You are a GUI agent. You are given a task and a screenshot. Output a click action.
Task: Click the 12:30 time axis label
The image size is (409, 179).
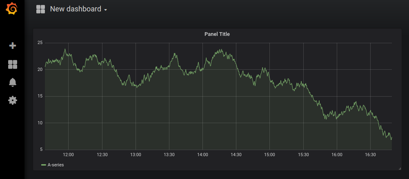click(102, 155)
